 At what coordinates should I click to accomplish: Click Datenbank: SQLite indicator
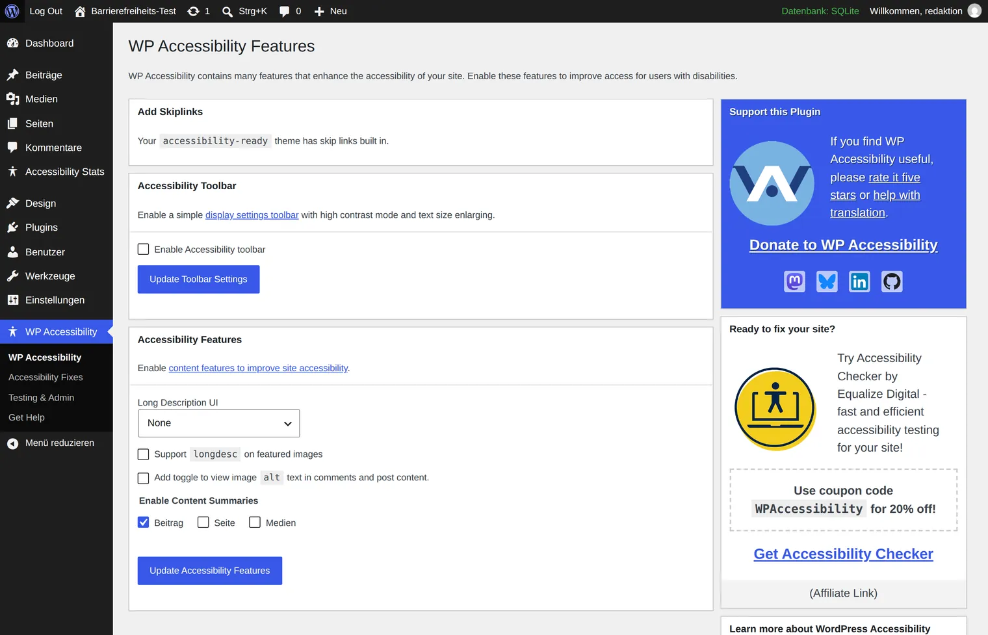click(820, 11)
